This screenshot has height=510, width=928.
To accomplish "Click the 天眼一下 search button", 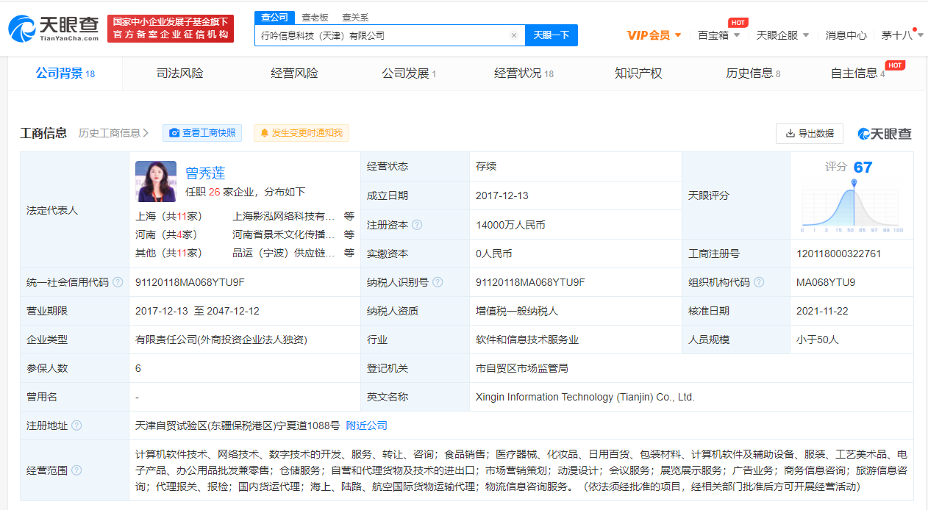I will [552, 35].
